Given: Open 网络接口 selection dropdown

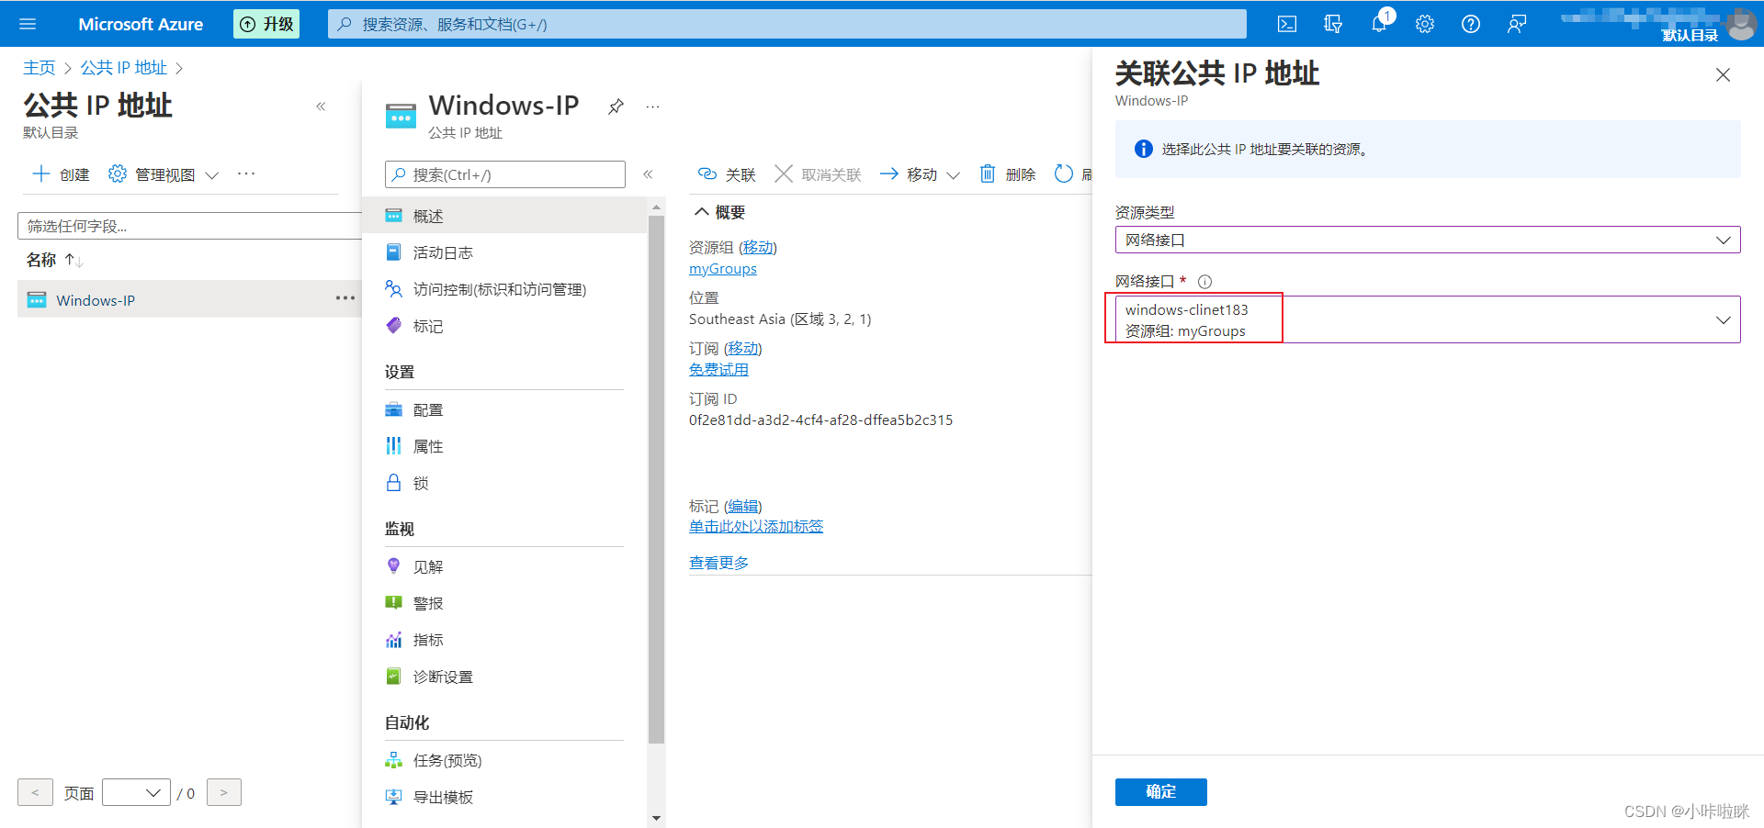Looking at the screenshot, I should pyautogui.click(x=1428, y=319).
